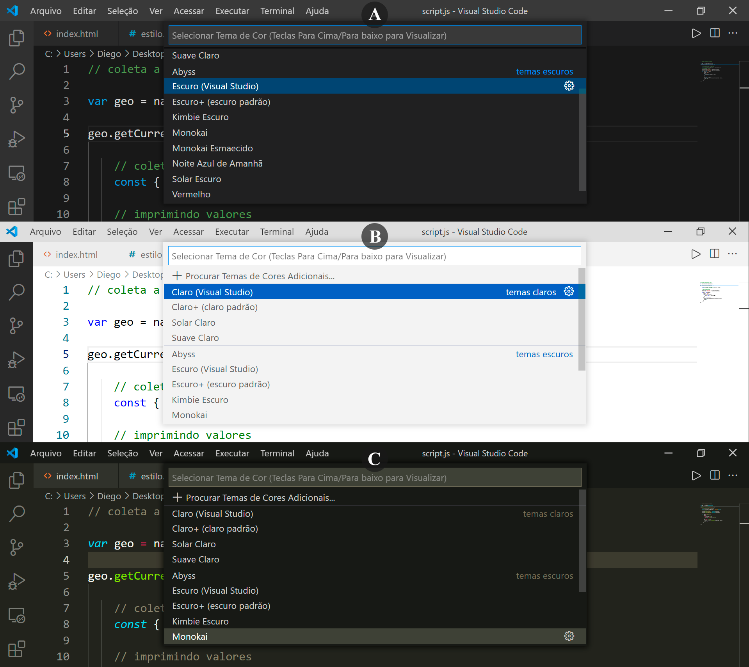Split editor icon in window B toolbar
Image resolution: width=749 pixels, height=667 pixels.
point(714,254)
